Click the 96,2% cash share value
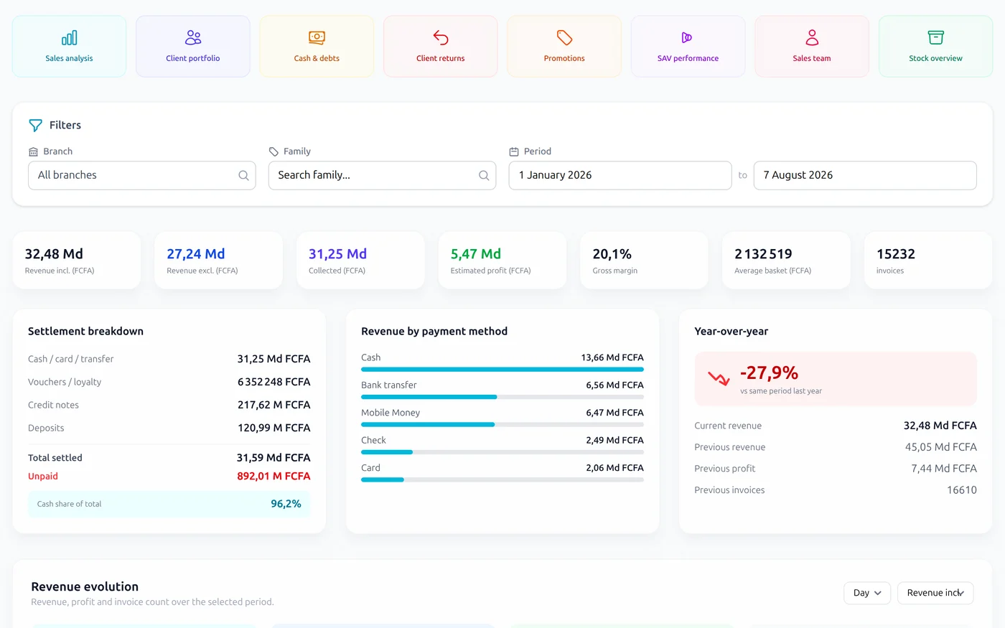This screenshot has height=628, width=1005. click(286, 504)
